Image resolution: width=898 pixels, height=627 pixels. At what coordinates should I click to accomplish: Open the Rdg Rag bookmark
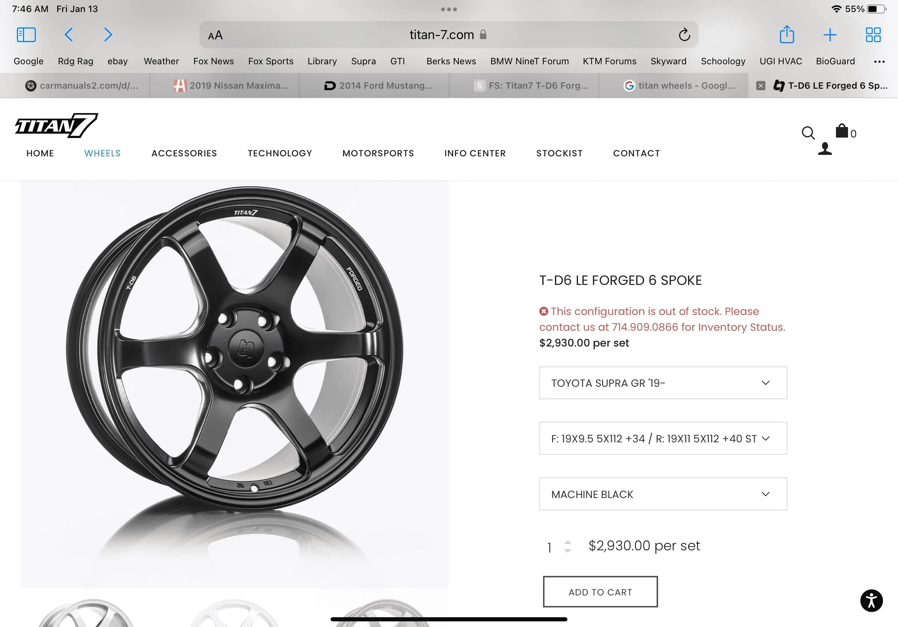coord(76,61)
